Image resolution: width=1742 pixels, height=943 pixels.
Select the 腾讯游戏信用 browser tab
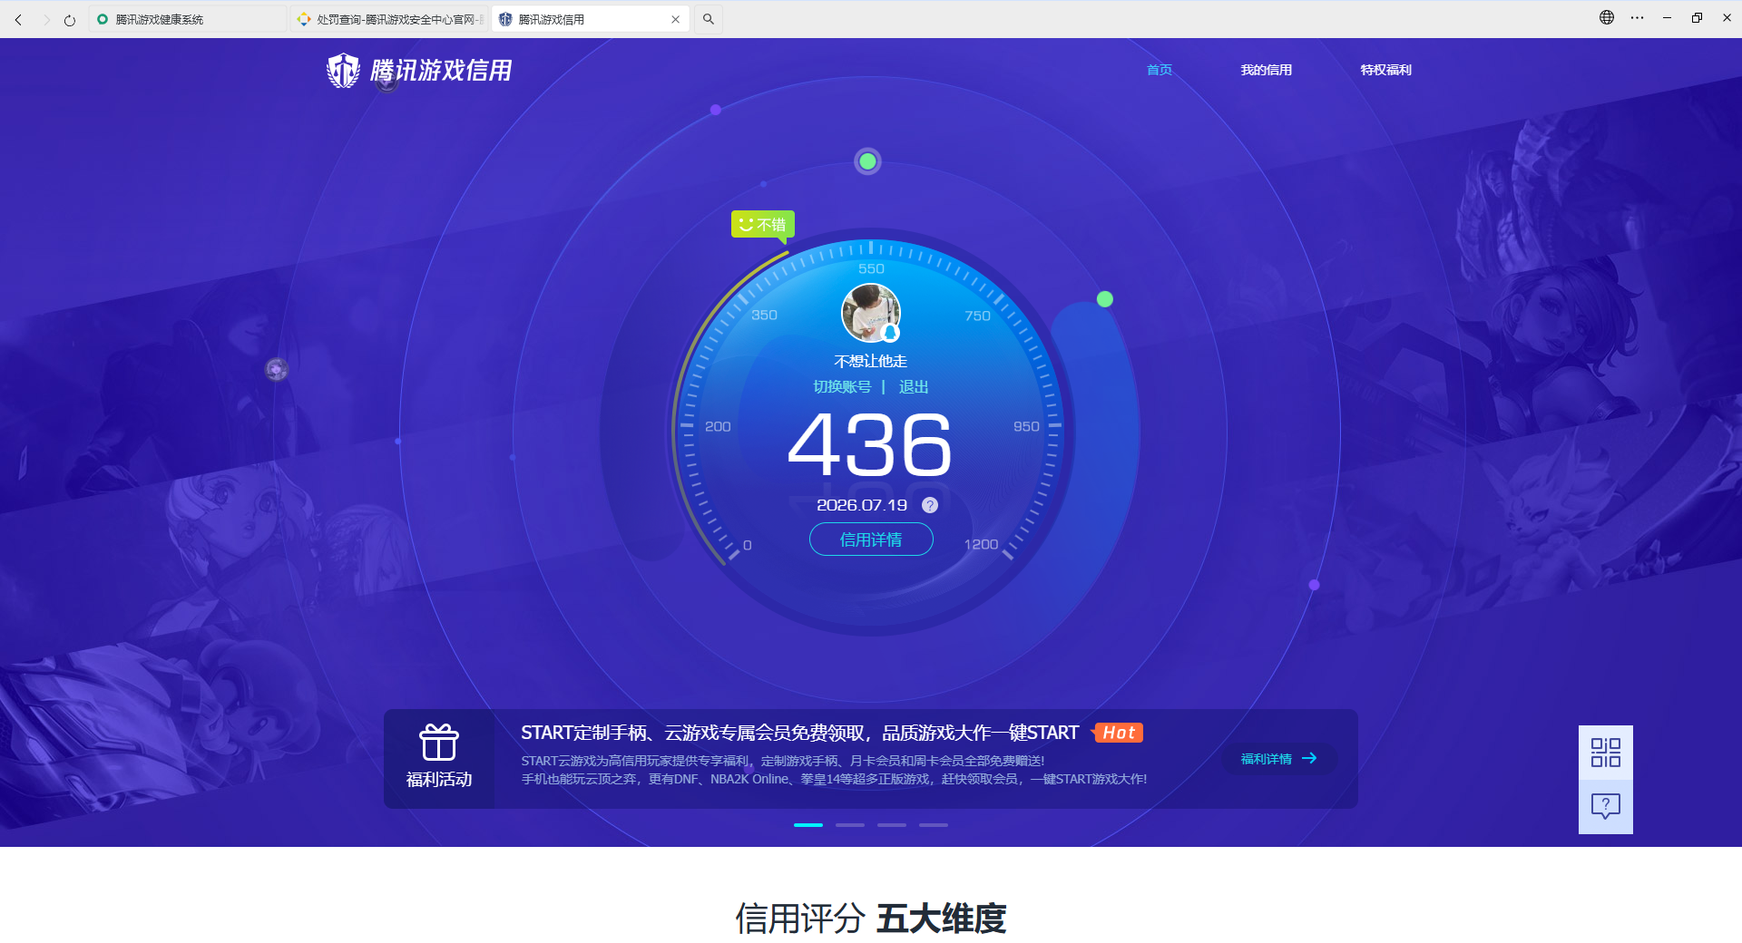(x=590, y=19)
